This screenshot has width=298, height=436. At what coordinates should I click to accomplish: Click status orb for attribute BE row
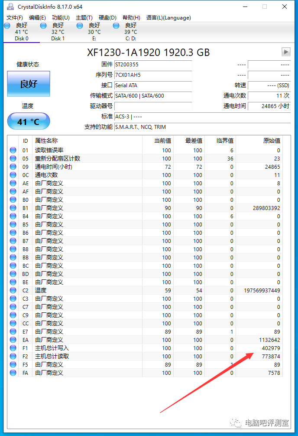pos(13,282)
